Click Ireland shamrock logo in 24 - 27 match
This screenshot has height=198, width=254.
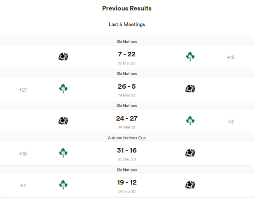pos(190,121)
